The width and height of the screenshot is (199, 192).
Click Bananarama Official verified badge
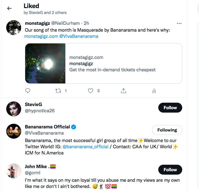coord(74,127)
